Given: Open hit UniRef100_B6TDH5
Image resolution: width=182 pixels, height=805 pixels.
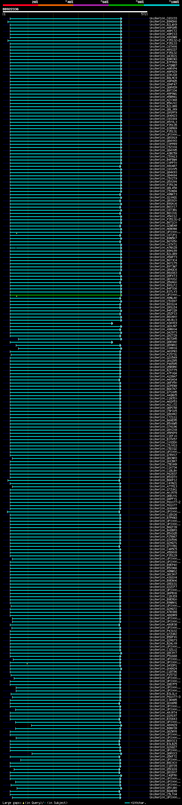Looking at the screenshot, I should pos(163,339).
